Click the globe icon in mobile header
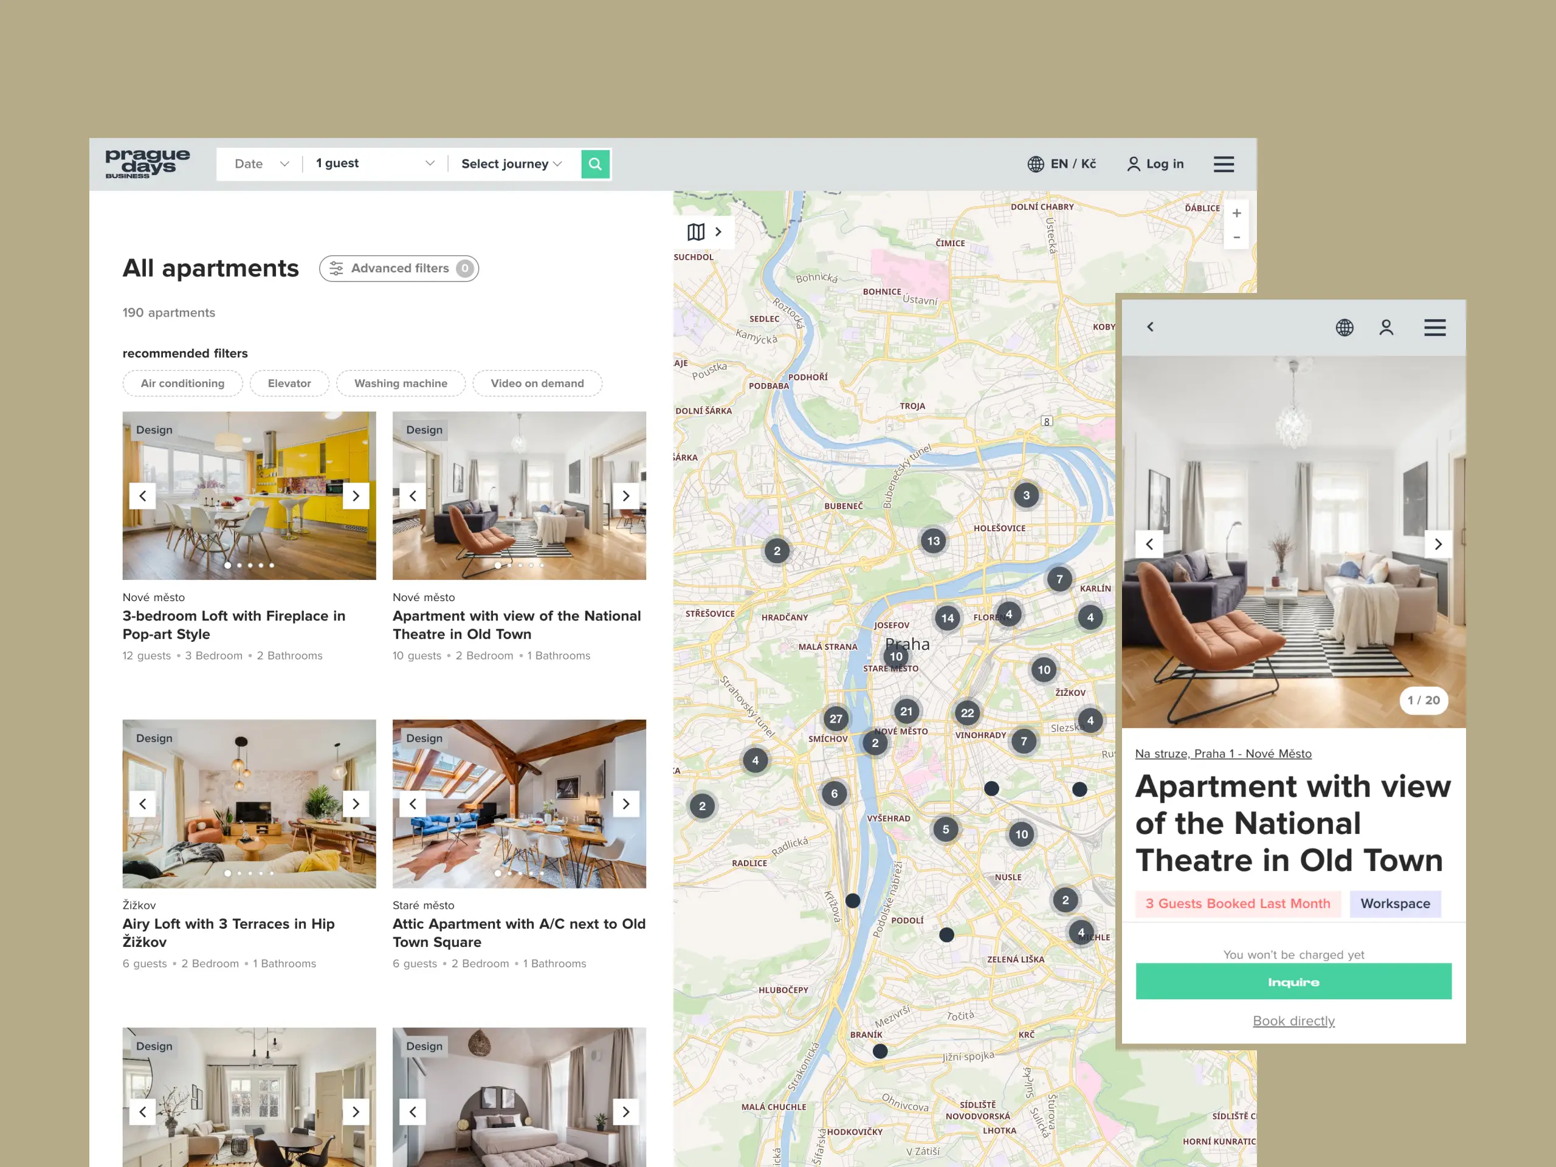The height and width of the screenshot is (1167, 1556). coord(1344,328)
